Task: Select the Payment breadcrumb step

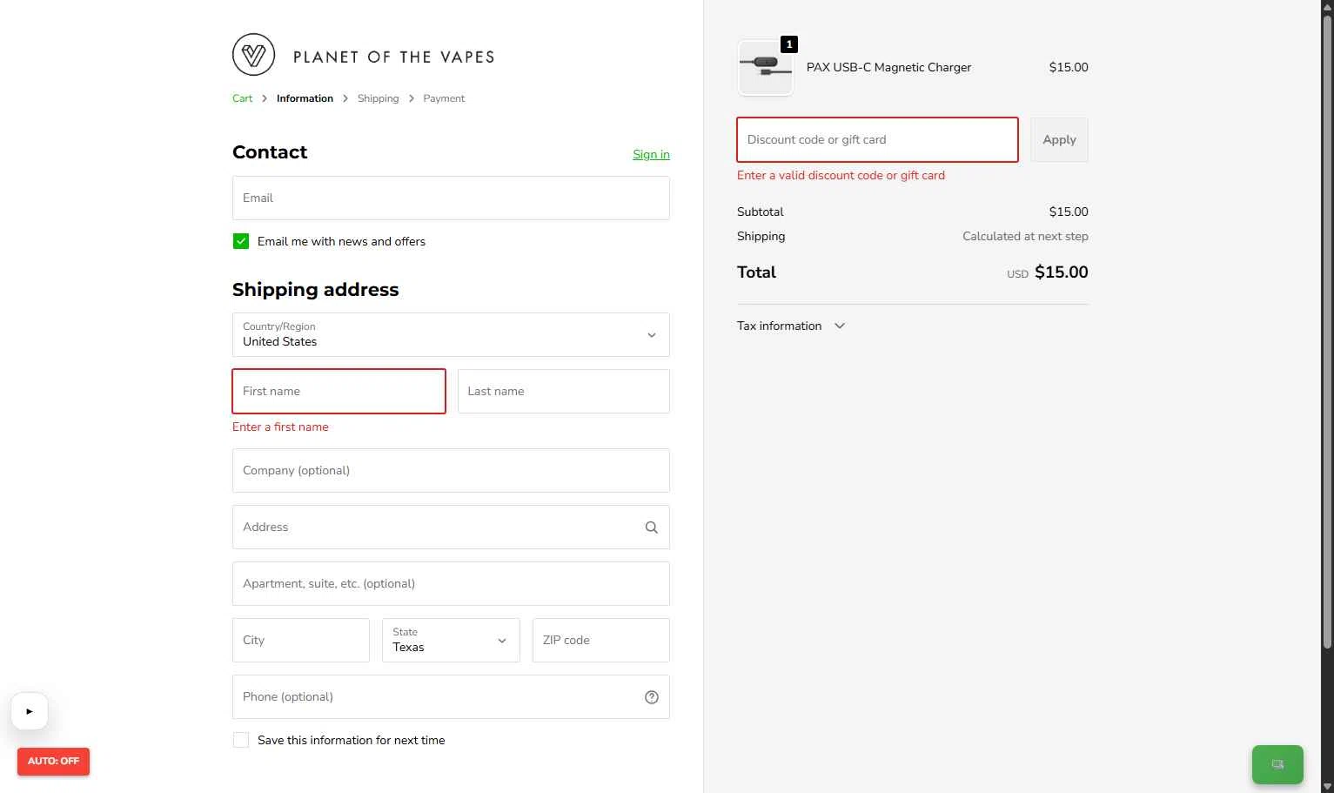Action: [x=444, y=98]
